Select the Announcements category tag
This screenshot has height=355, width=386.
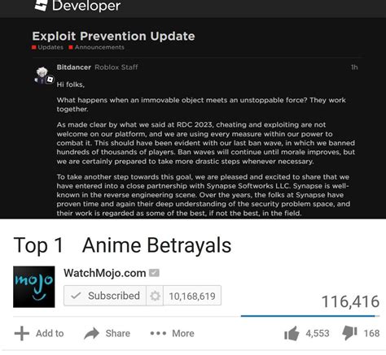pyautogui.click(x=97, y=47)
